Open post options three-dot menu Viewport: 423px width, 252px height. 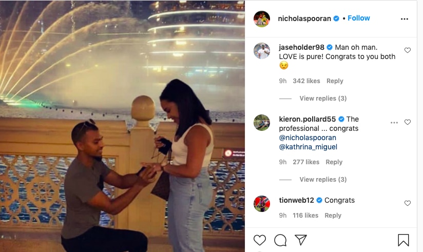click(405, 19)
